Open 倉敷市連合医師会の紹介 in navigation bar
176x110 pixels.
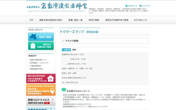click(x=51, y=20)
